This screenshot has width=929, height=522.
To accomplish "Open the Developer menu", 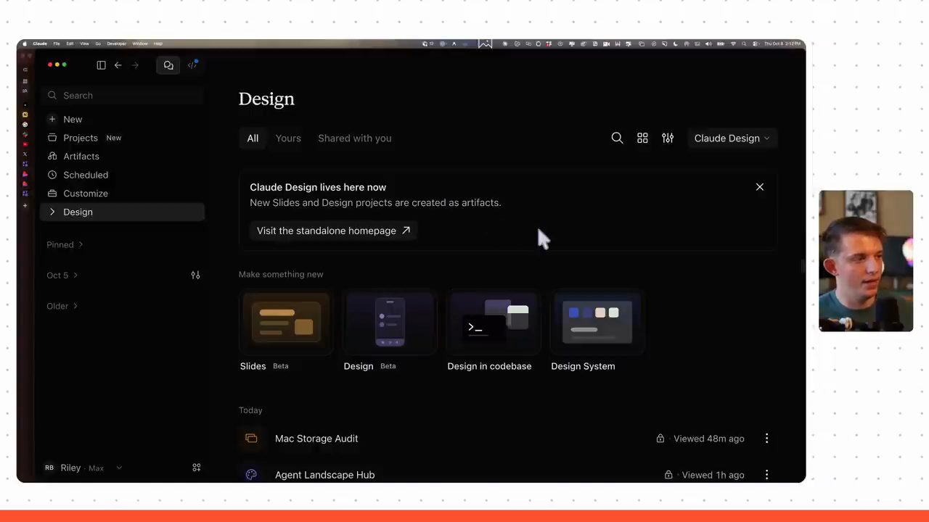I will (116, 43).
